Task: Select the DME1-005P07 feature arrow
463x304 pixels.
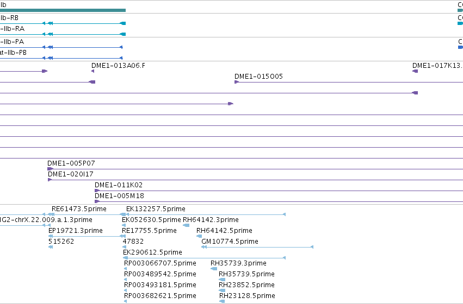Action: tap(50, 169)
